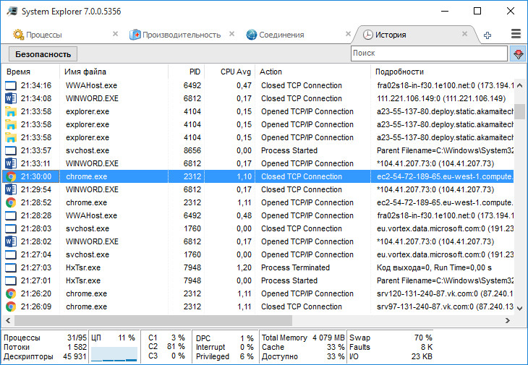528x365 pixels.
Task: Close the Процессы tab
Action: pyautogui.click(x=115, y=34)
